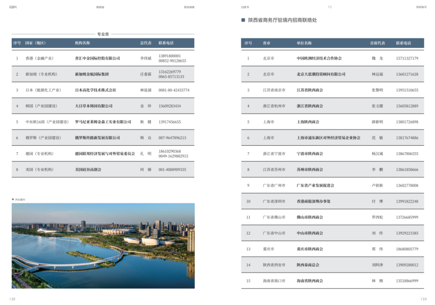Select "日本高化学技术株式会社" in the table

(96, 90)
